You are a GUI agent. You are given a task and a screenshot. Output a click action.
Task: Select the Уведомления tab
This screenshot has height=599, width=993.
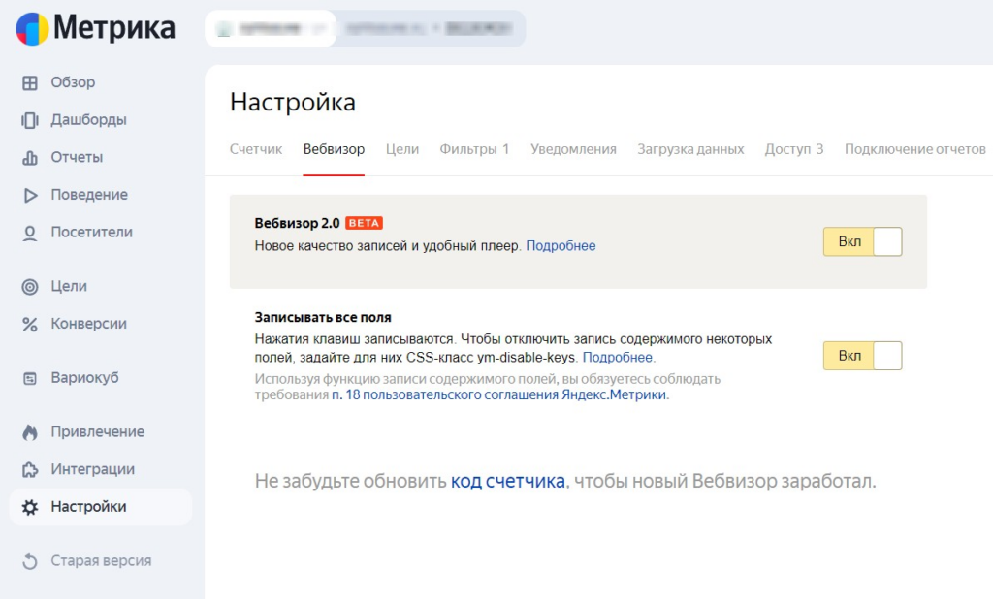click(x=573, y=149)
